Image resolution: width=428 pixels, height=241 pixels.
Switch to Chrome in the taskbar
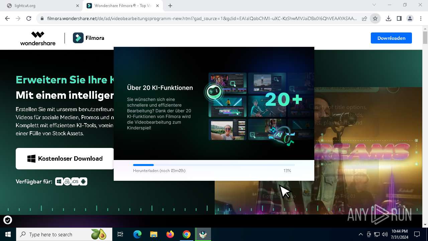pos(187,234)
